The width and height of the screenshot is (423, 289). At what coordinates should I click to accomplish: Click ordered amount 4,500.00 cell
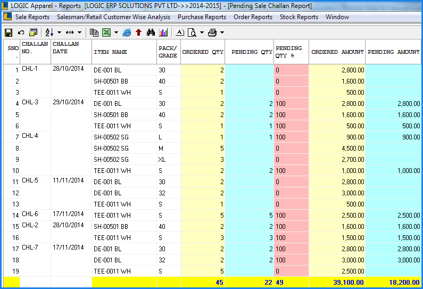[x=337, y=148]
